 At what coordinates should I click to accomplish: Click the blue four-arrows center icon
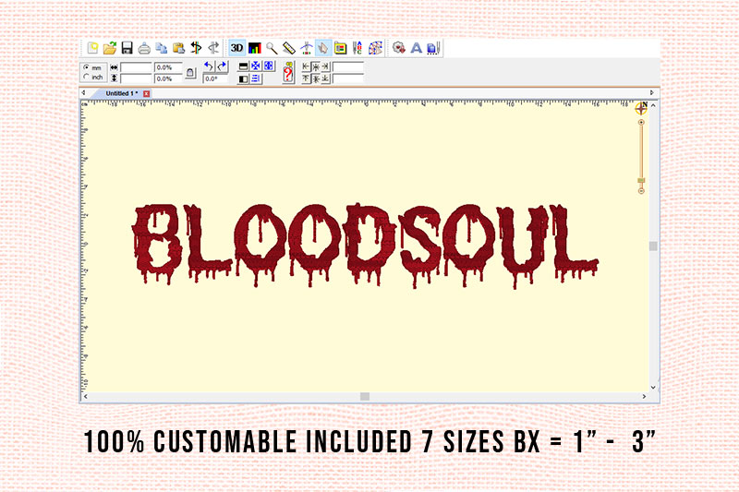tap(256, 66)
